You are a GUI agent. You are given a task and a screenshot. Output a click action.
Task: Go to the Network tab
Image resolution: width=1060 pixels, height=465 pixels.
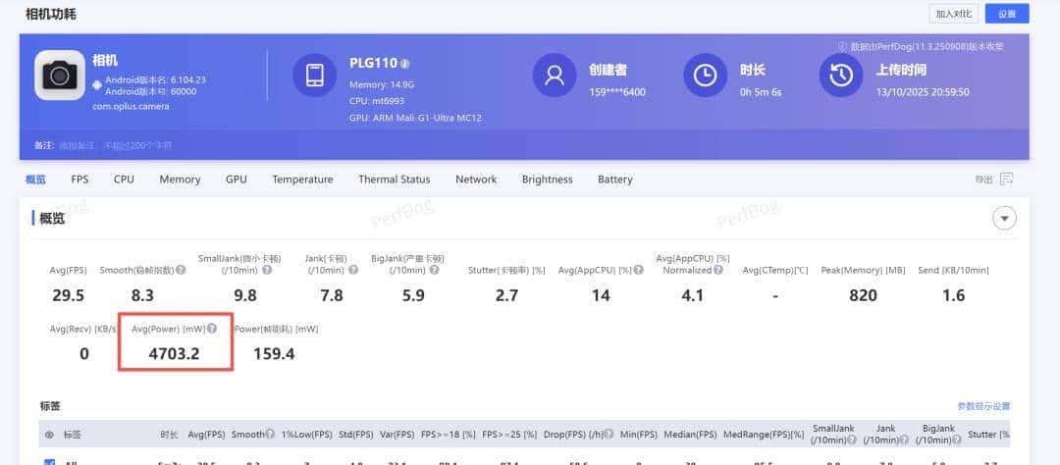476,180
